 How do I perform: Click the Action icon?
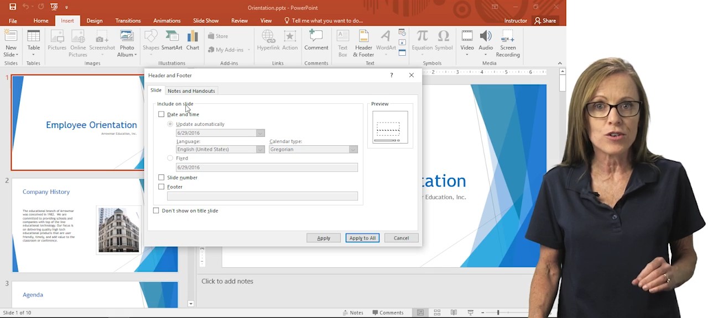coord(290,40)
